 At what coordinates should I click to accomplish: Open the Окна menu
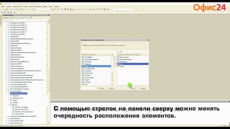click(50, 6)
